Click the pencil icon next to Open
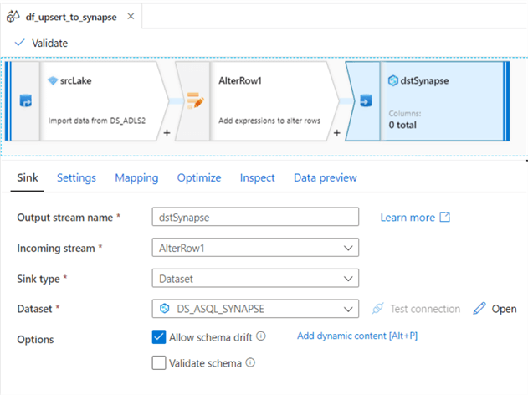This screenshot has width=528, height=395. [x=479, y=309]
